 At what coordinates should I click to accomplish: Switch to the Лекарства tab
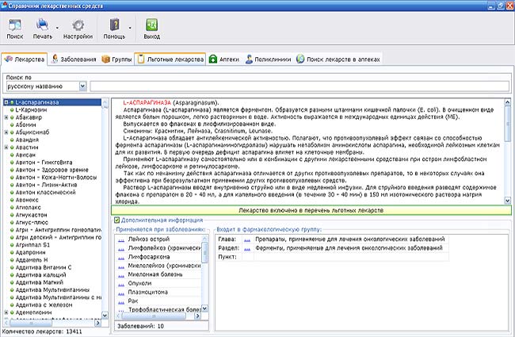pyautogui.click(x=25, y=59)
